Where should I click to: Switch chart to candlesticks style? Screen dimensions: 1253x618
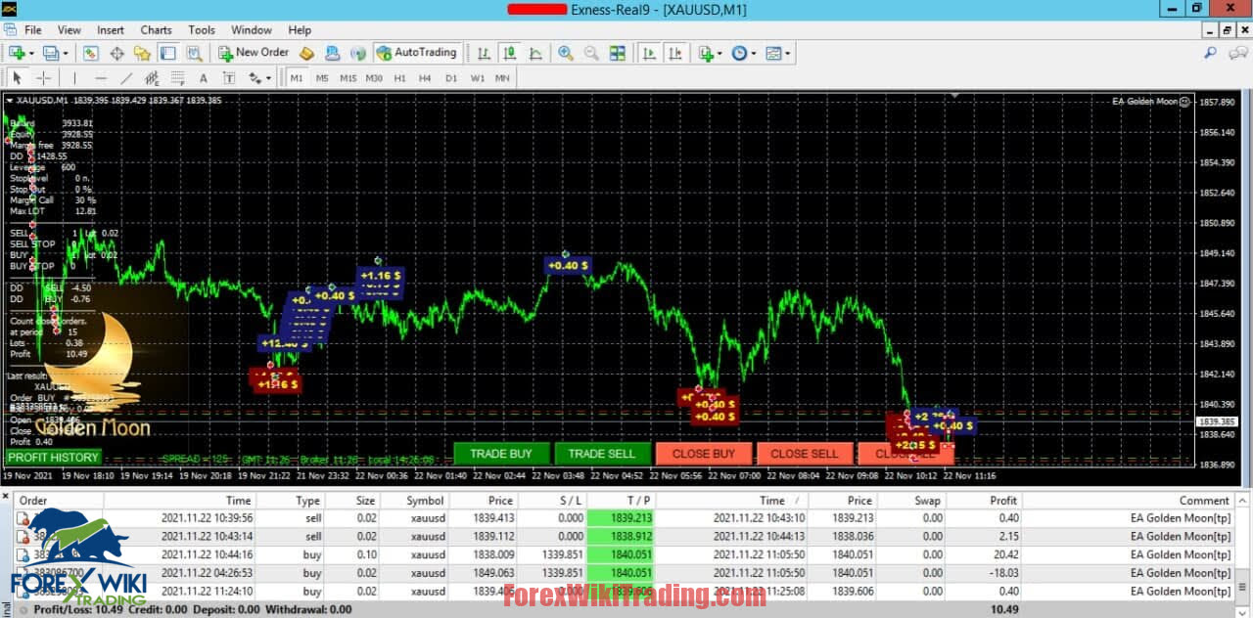coord(509,53)
